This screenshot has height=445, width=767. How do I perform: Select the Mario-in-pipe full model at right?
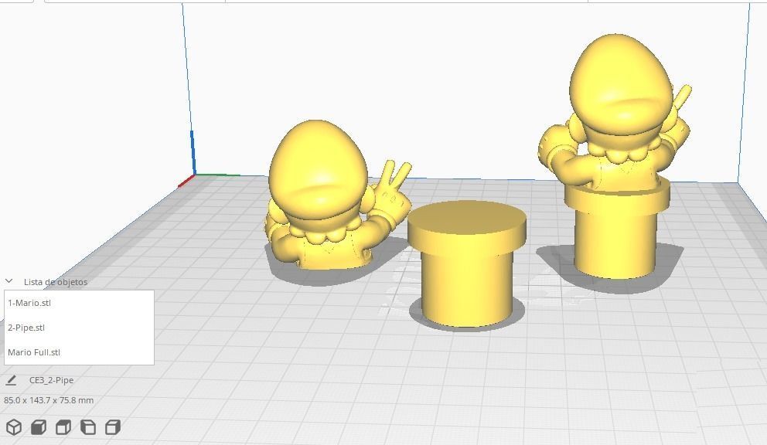click(x=616, y=157)
